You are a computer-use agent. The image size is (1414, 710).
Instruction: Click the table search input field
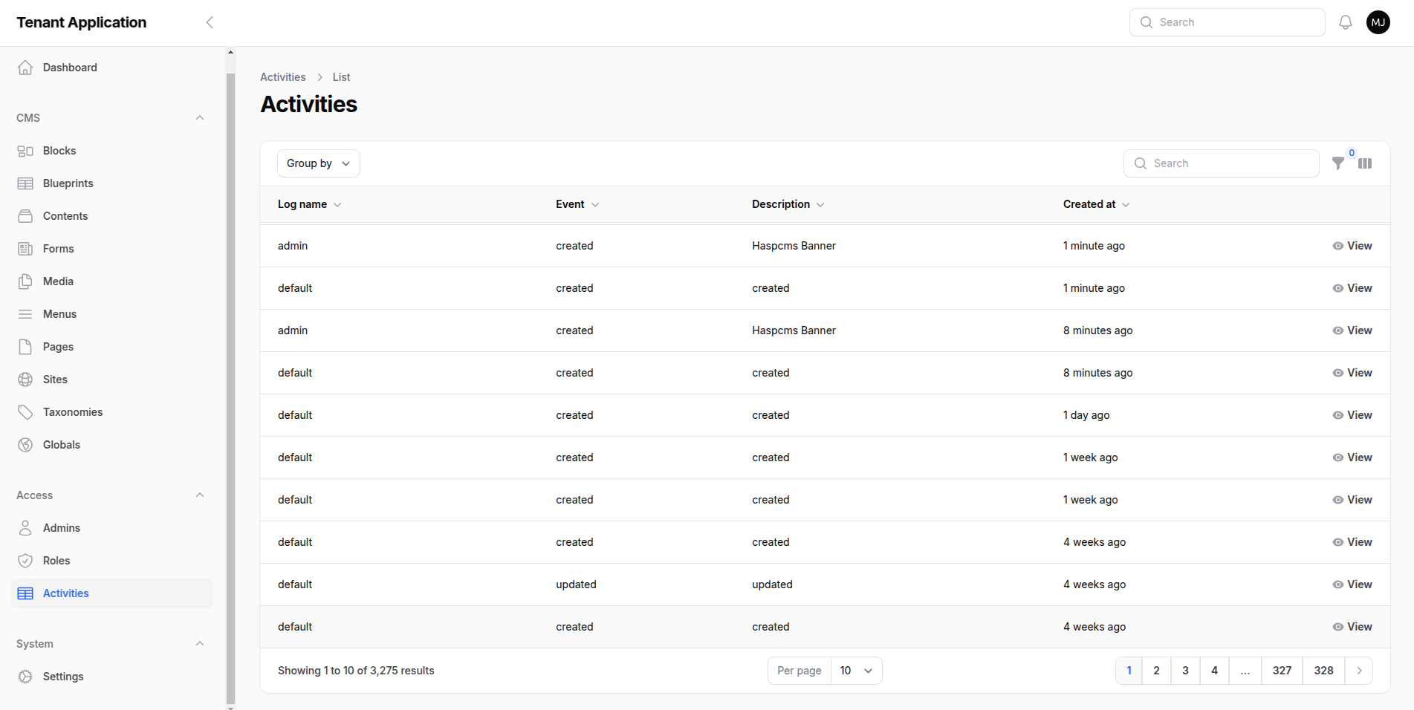click(x=1230, y=163)
